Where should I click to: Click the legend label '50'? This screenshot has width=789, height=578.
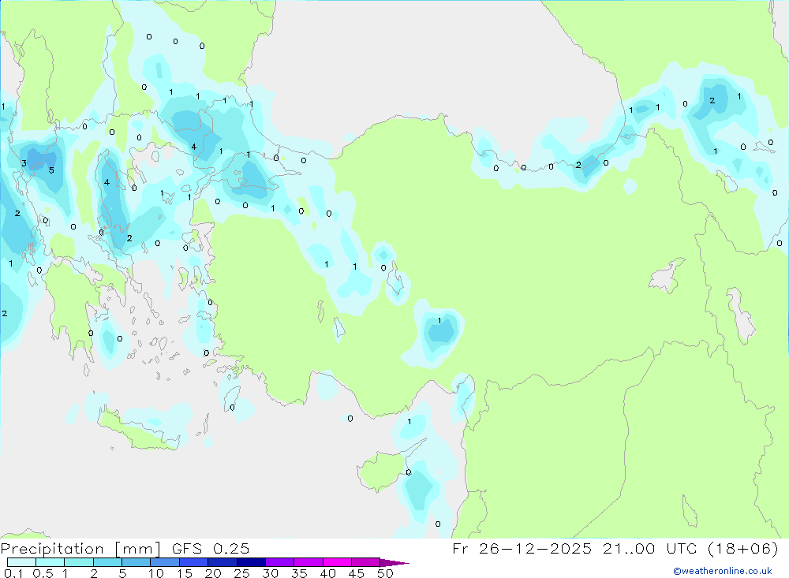386,573
